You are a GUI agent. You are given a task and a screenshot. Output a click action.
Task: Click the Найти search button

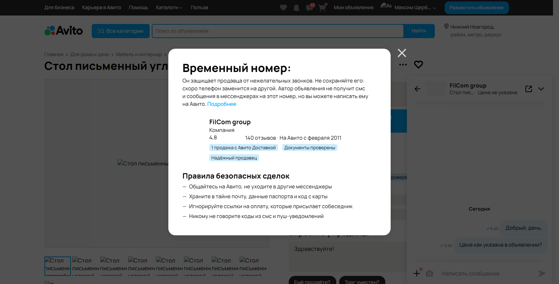(x=419, y=31)
